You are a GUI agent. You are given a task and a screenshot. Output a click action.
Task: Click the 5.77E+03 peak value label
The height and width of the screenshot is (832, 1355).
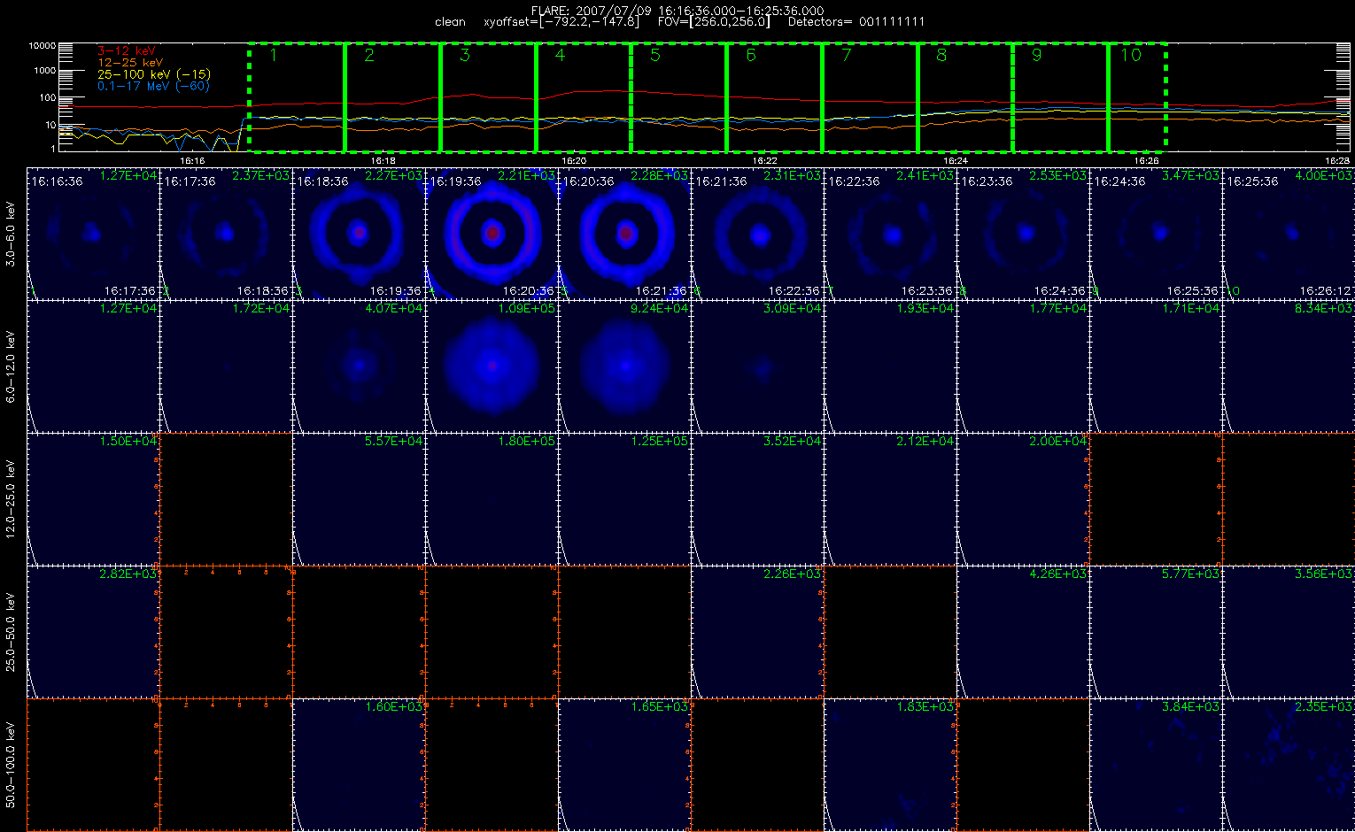coord(1191,574)
